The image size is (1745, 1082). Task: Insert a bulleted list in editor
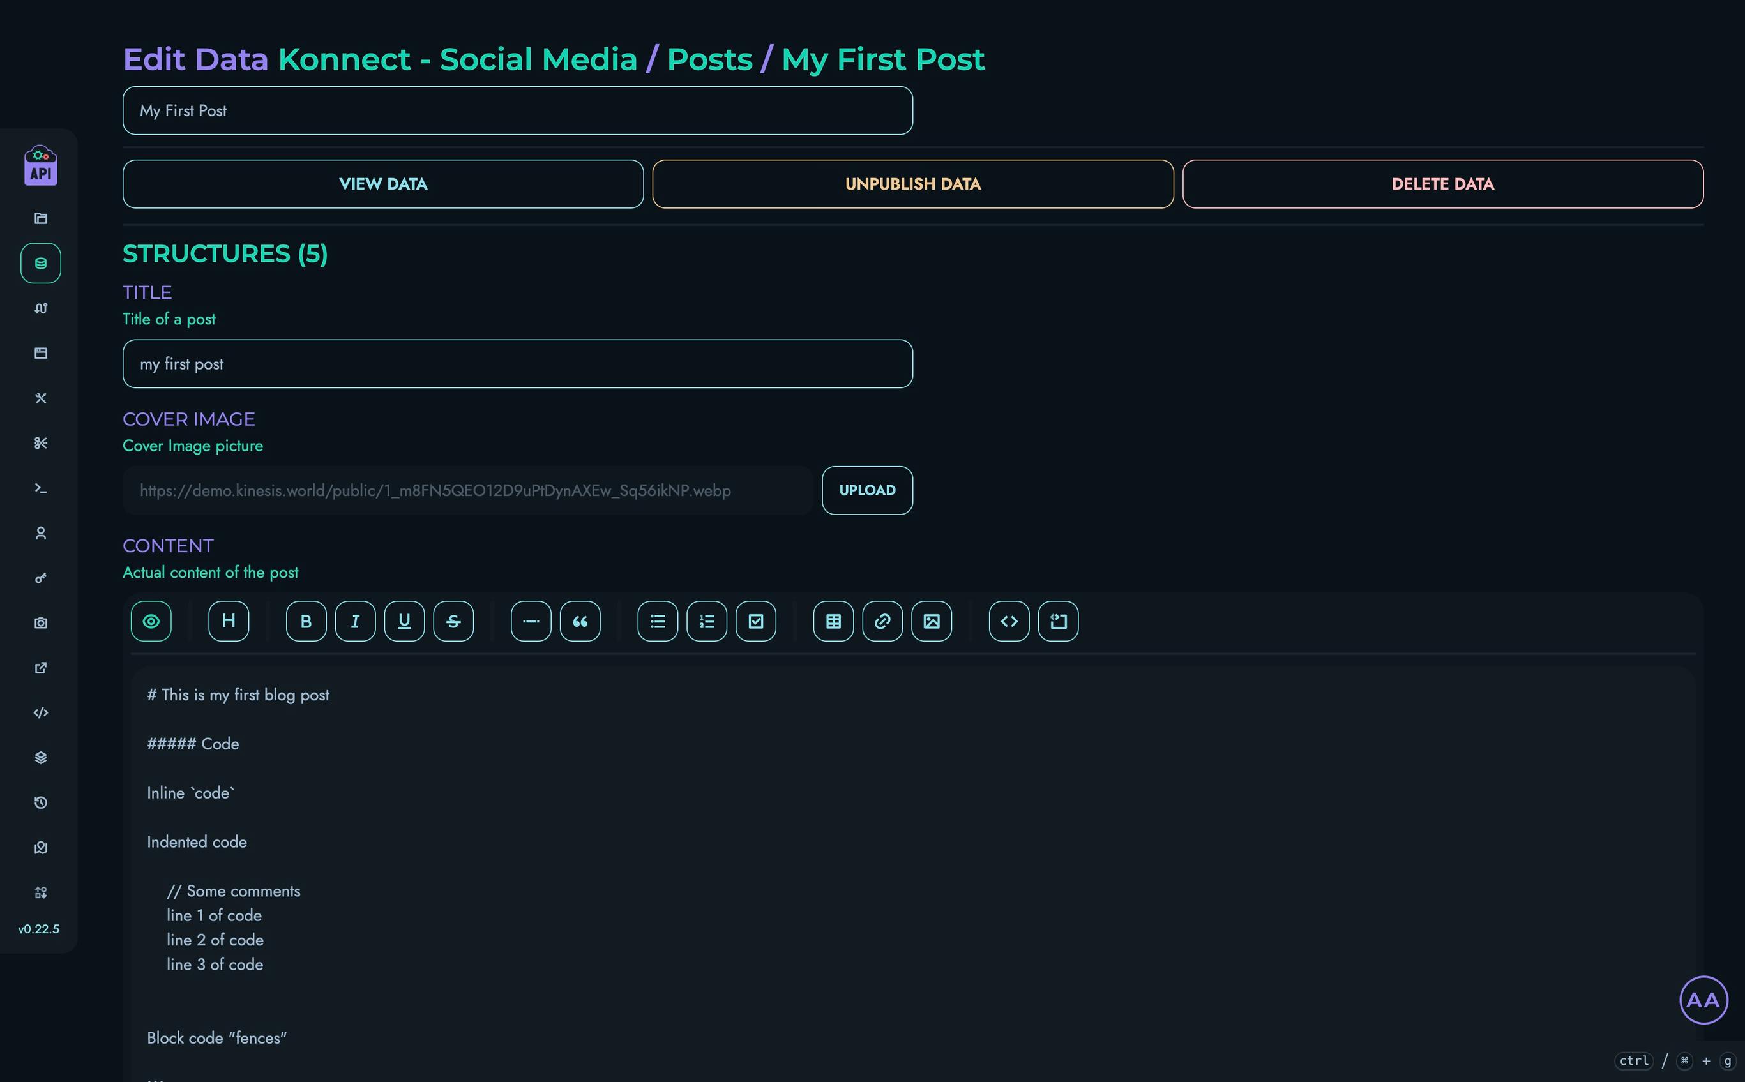pyautogui.click(x=658, y=621)
